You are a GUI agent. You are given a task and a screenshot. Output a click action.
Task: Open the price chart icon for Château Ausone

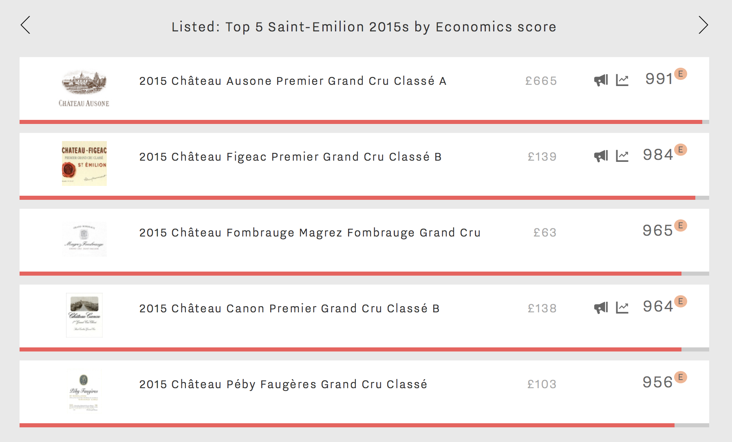(x=622, y=80)
